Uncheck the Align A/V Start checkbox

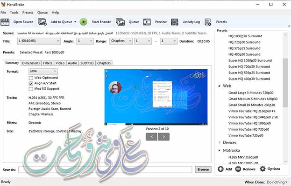(31, 84)
